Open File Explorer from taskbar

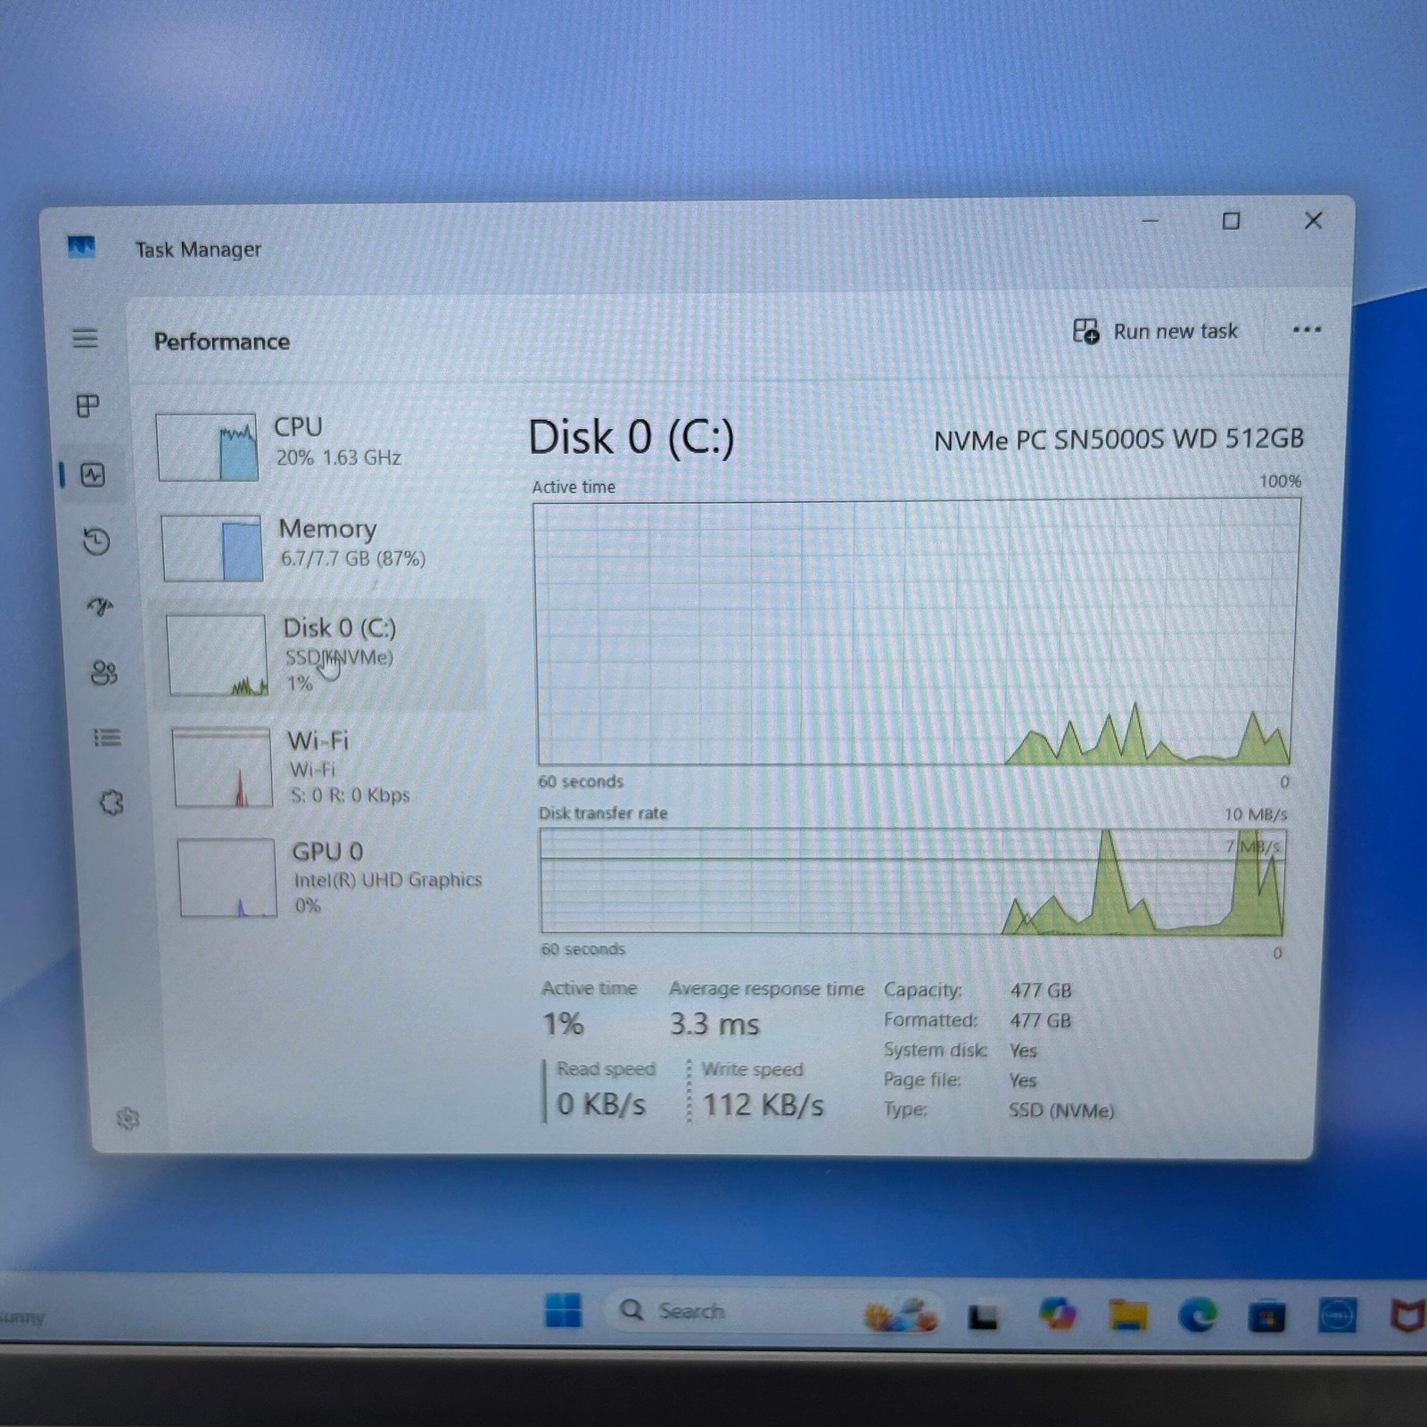click(x=1128, y=1315)
